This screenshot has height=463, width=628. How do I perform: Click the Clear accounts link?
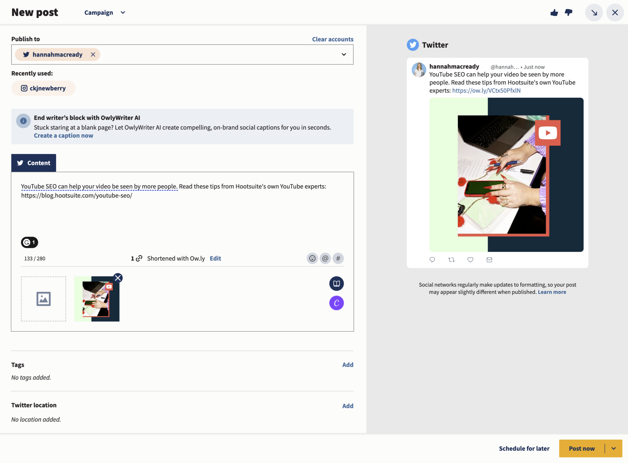[x=332, y=39]
